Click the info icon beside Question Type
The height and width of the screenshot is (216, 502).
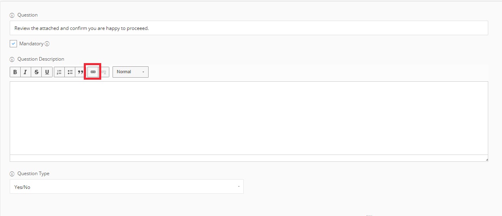click(x=12, y=174)
